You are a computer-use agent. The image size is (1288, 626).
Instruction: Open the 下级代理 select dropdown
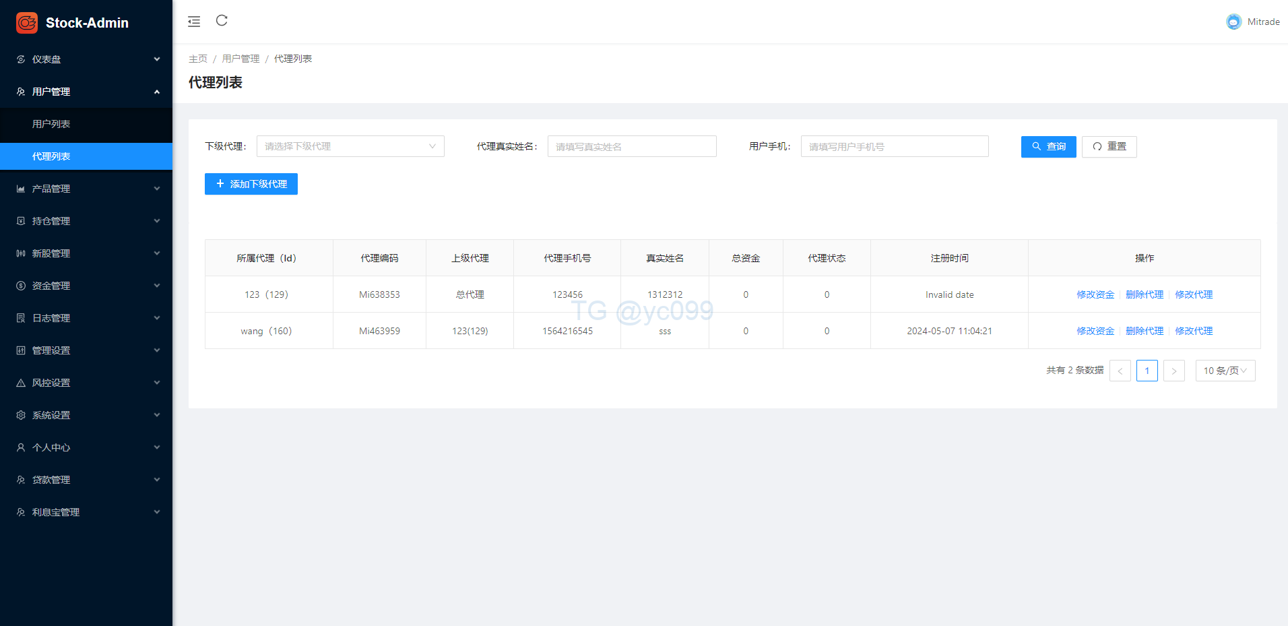tap(350, 146)
